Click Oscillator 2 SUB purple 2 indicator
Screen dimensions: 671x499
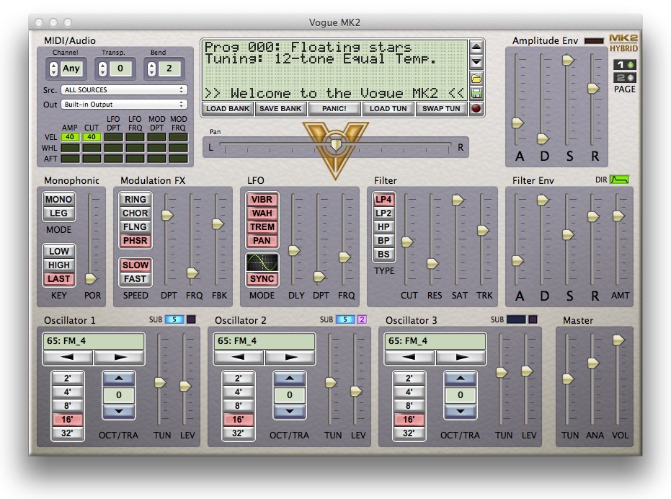coord(362,319)
